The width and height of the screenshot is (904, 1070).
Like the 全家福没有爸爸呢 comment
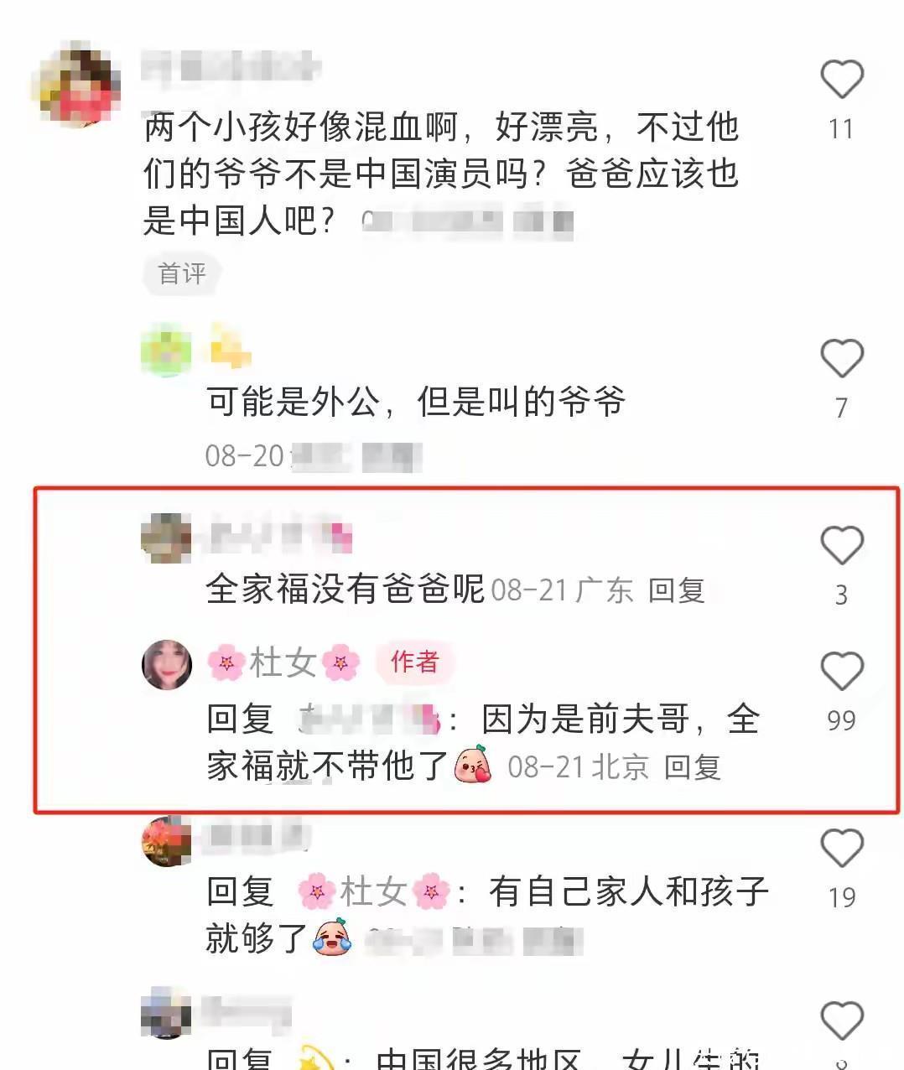point(841,546)
